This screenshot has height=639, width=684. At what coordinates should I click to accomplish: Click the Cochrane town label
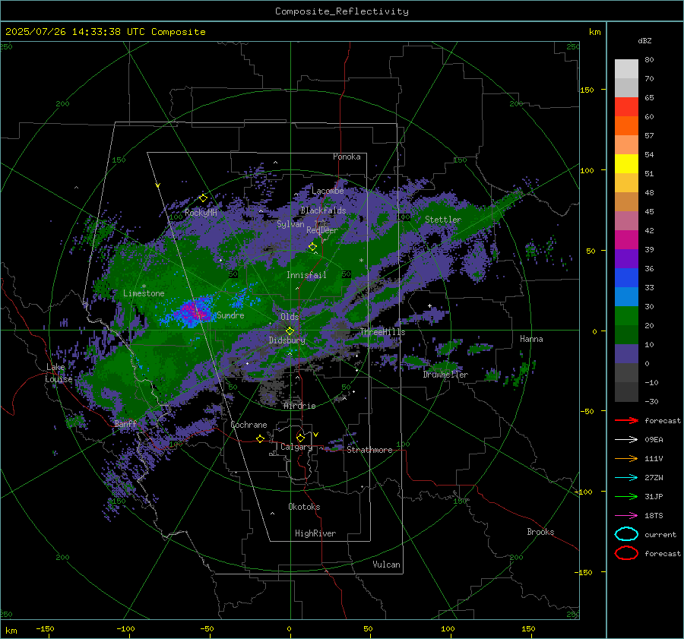[249, 425]
